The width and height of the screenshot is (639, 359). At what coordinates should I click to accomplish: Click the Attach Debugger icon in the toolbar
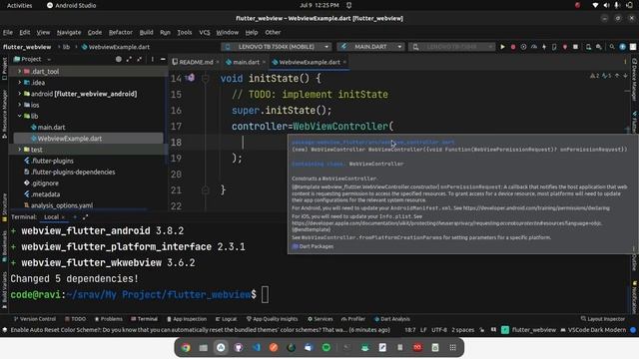[565, 47]
